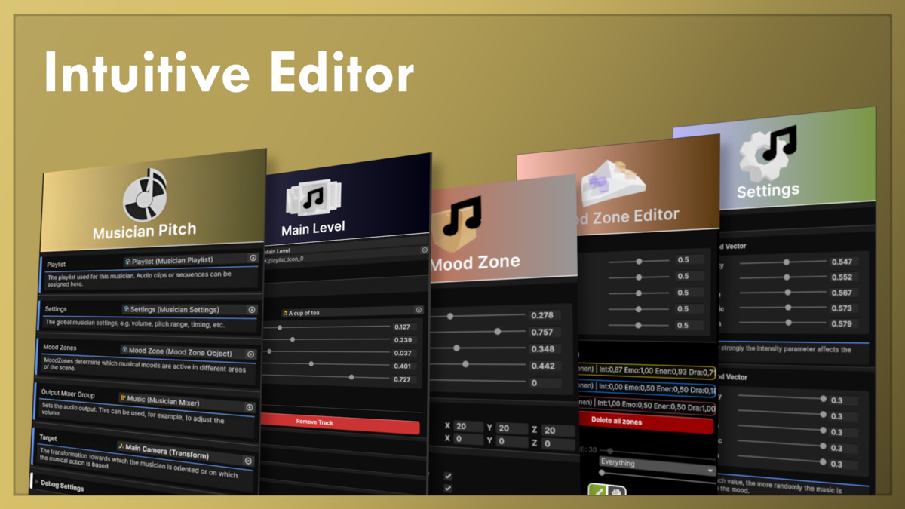Click the Playlist (Musician Playlist) object field
Image resolution: width=905 pixels, height=509 pixels.
pyautogui.click(x=190, y=260)
